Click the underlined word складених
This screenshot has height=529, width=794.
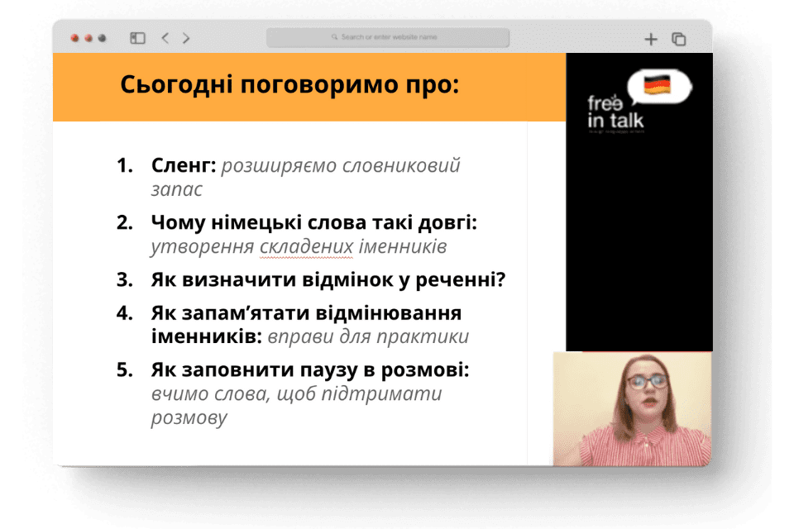pos(306,246)
